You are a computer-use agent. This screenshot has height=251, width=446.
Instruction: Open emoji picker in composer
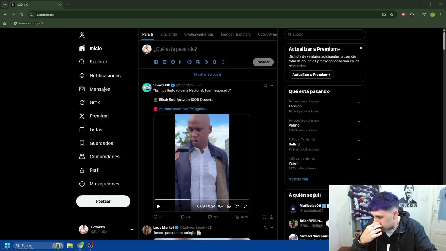[190, 62]
